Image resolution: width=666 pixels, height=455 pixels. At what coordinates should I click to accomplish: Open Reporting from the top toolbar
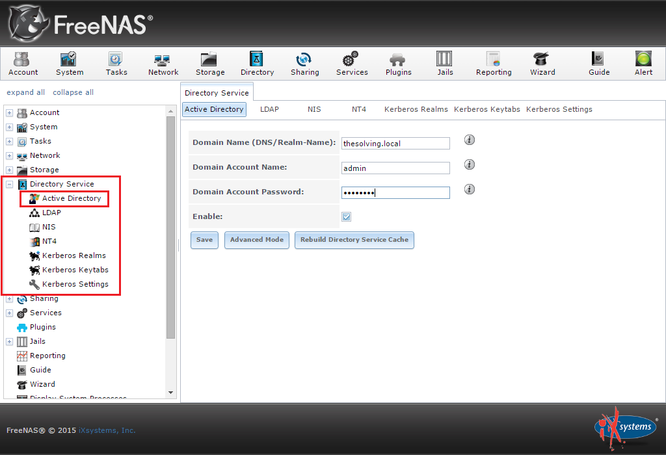494,64
